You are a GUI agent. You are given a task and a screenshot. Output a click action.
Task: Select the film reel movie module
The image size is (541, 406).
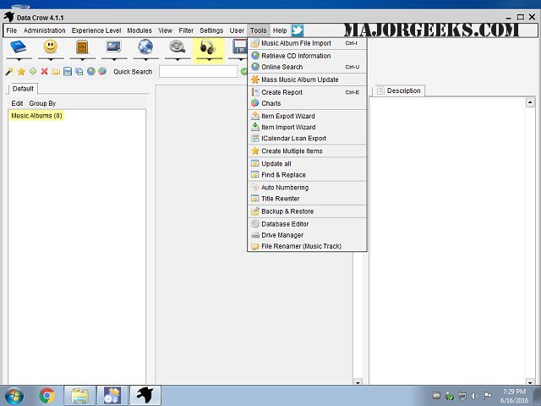click(x=178, y=47)
